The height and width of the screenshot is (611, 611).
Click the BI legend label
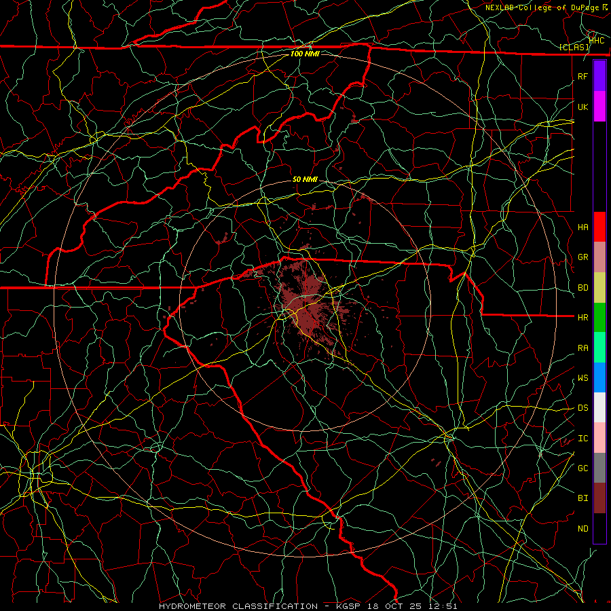click(582, 498)
